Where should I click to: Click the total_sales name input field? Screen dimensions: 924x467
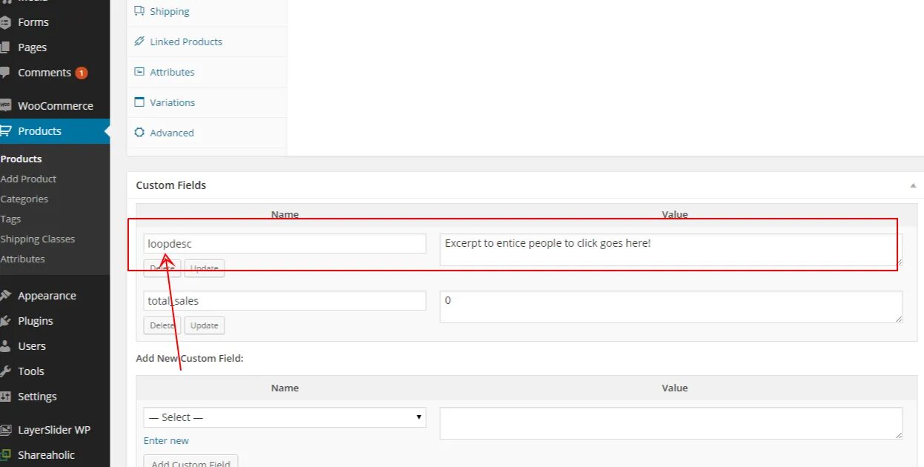click(x=285, y=300)
